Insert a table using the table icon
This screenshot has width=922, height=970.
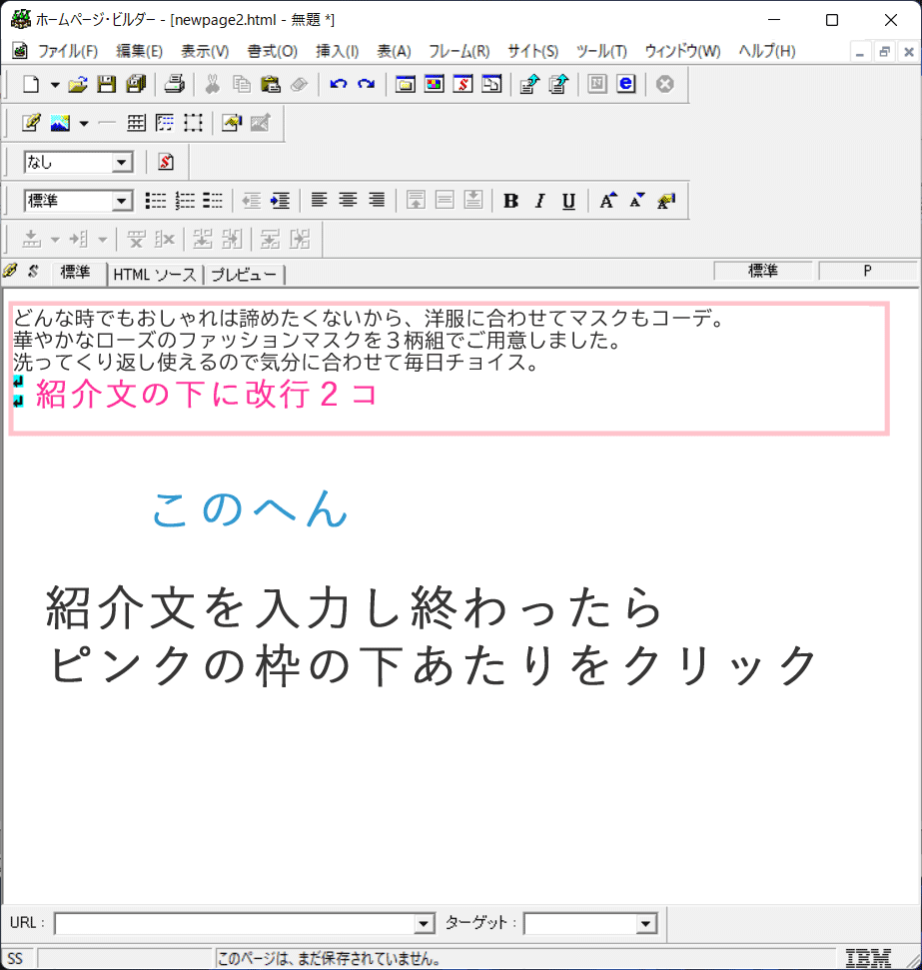[136, 123]
